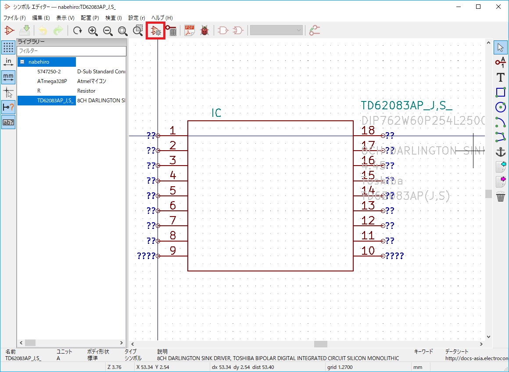The height and width of the screenshot is (372, 509).
Task: Select the R resistor symbol
Action: point(72,91)
